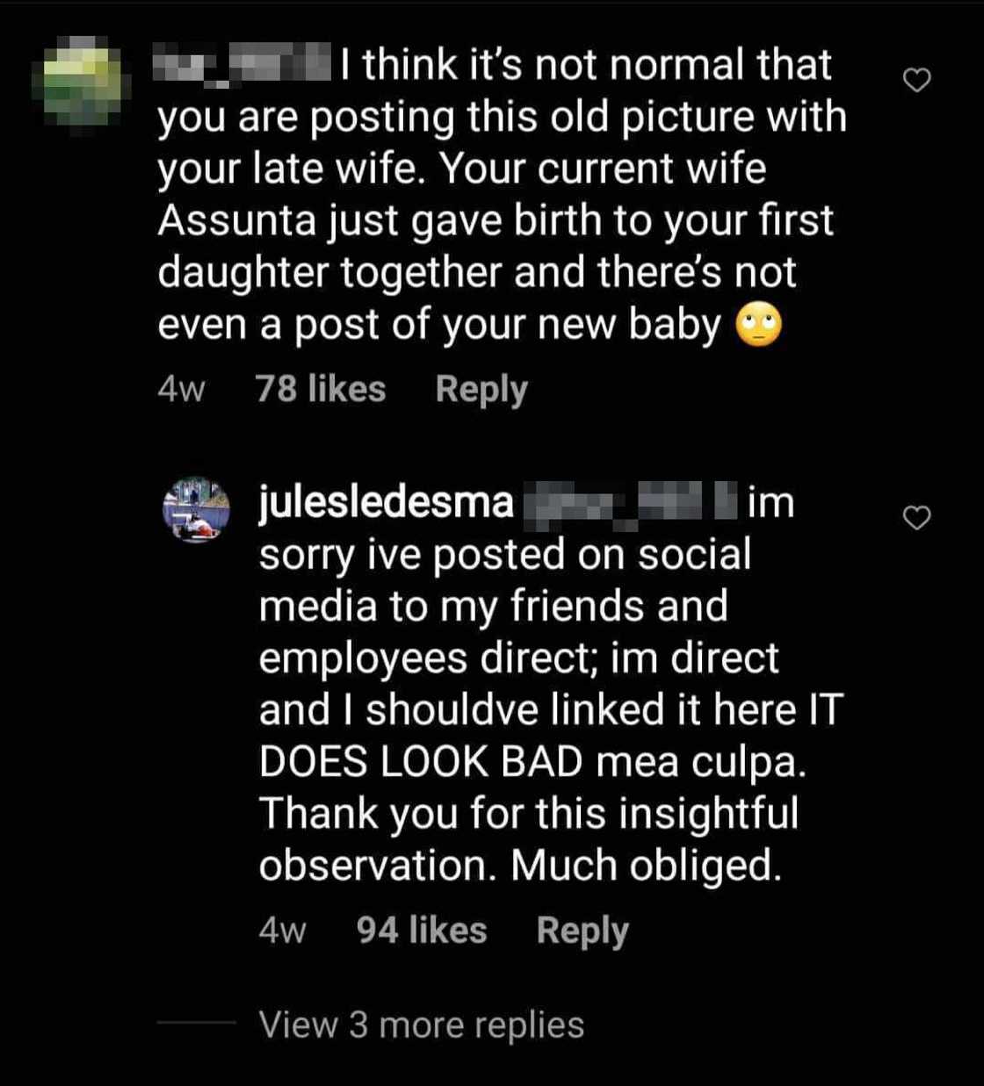Open julesledesma's profile from the bold username

(385, 501)
